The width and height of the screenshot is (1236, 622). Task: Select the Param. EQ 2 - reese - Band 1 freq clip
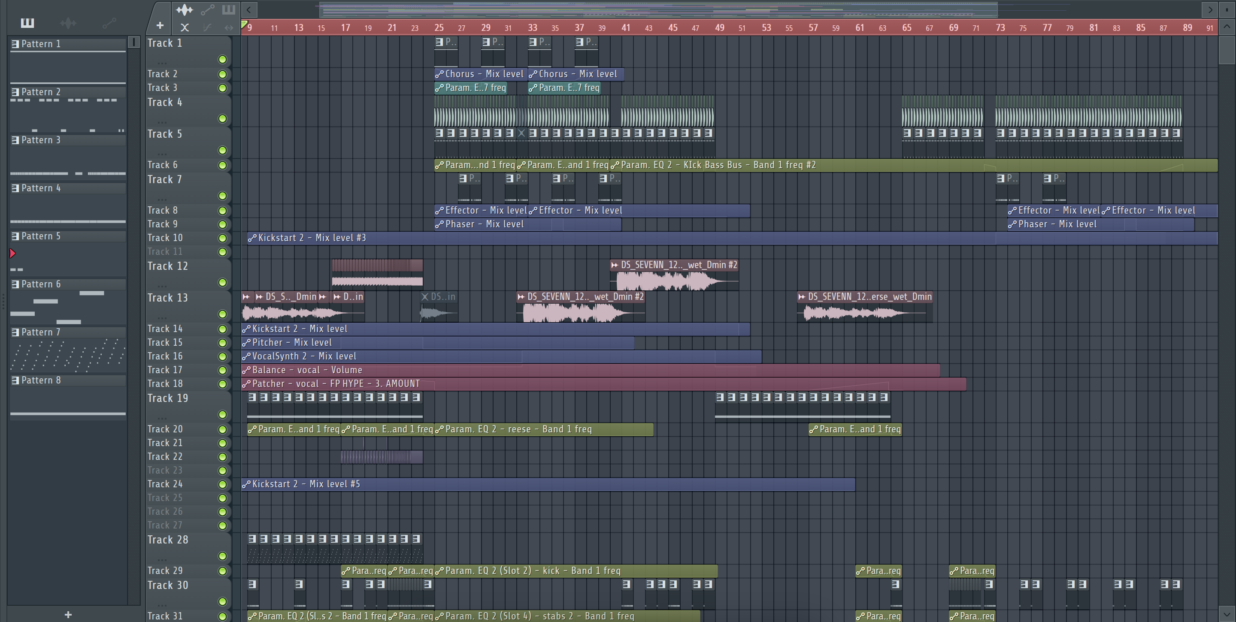click(544, 429)
